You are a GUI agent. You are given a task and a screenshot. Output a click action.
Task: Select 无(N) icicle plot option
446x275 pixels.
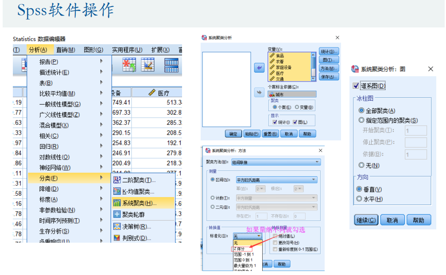(x=361, y=165)
